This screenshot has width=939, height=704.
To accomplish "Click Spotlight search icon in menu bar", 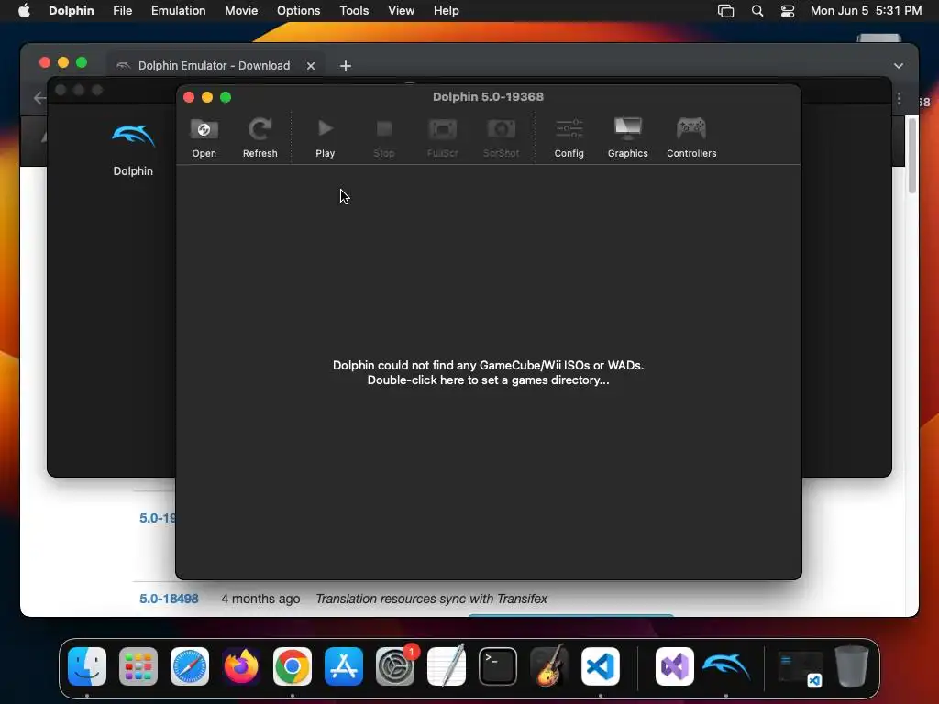I will (x=757, y=11).
